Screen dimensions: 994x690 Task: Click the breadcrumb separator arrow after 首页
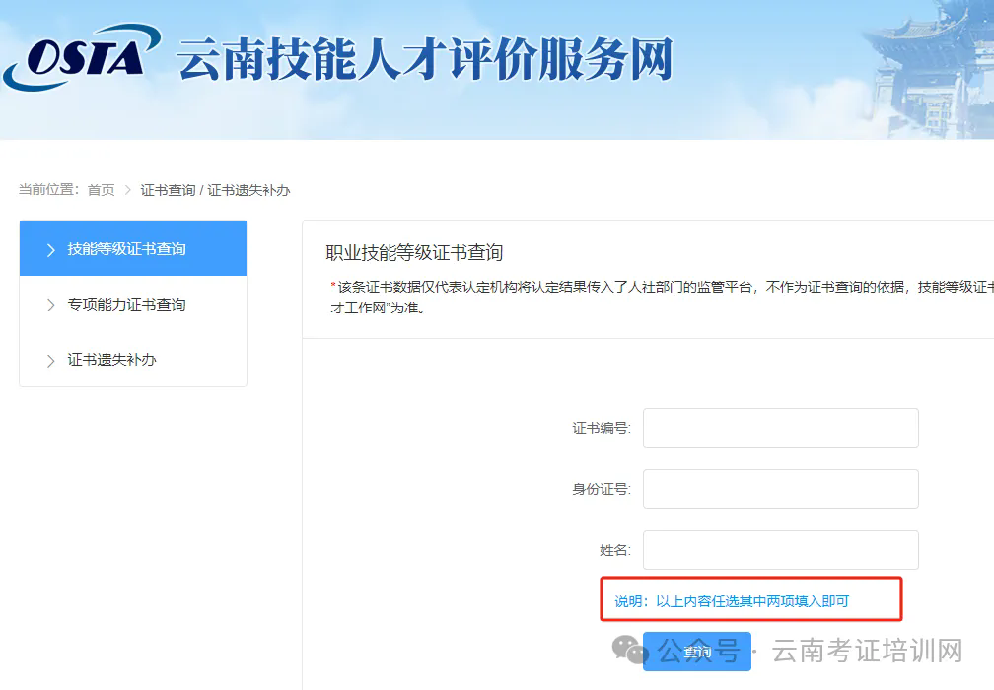click(127, 190)
